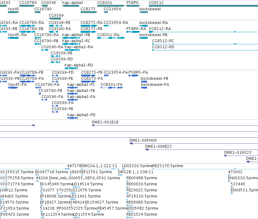Select the P58IPK gene label
Image resolution: width=258 pixels, height=219 pixels.
(132, 3)
